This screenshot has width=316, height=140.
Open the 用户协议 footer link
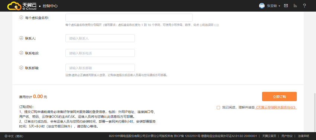tap(287, 136)
